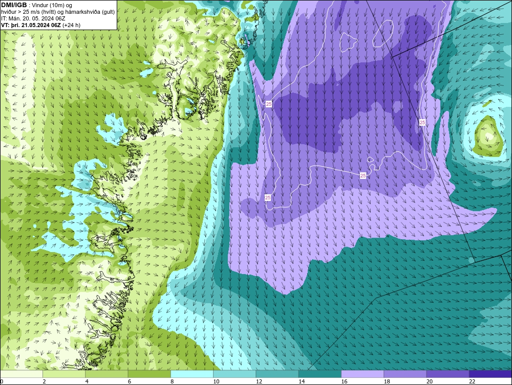Viewport: 512px width, 385px height.
Task: Select the 18–20 m/s purple legend swatch
Action: click(x=405, y=374)
